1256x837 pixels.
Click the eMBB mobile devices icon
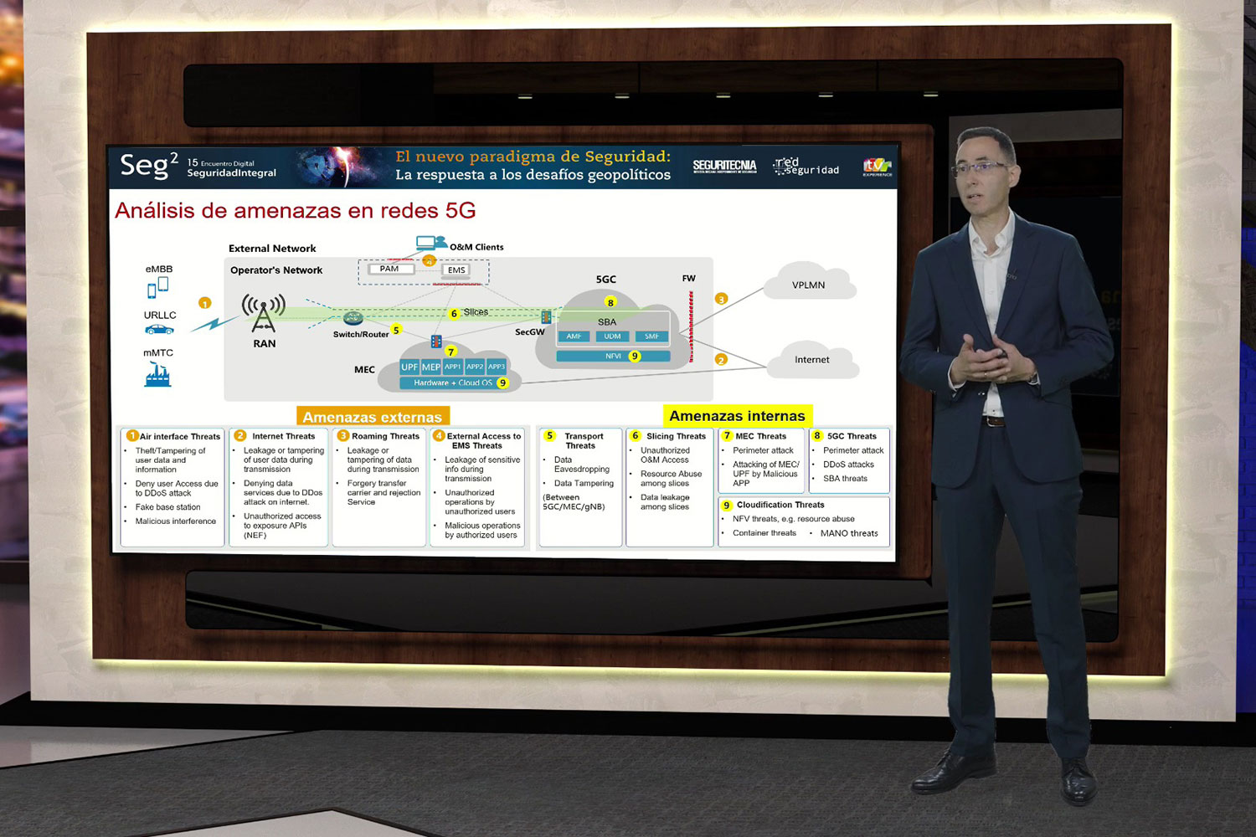coord(158,288)
